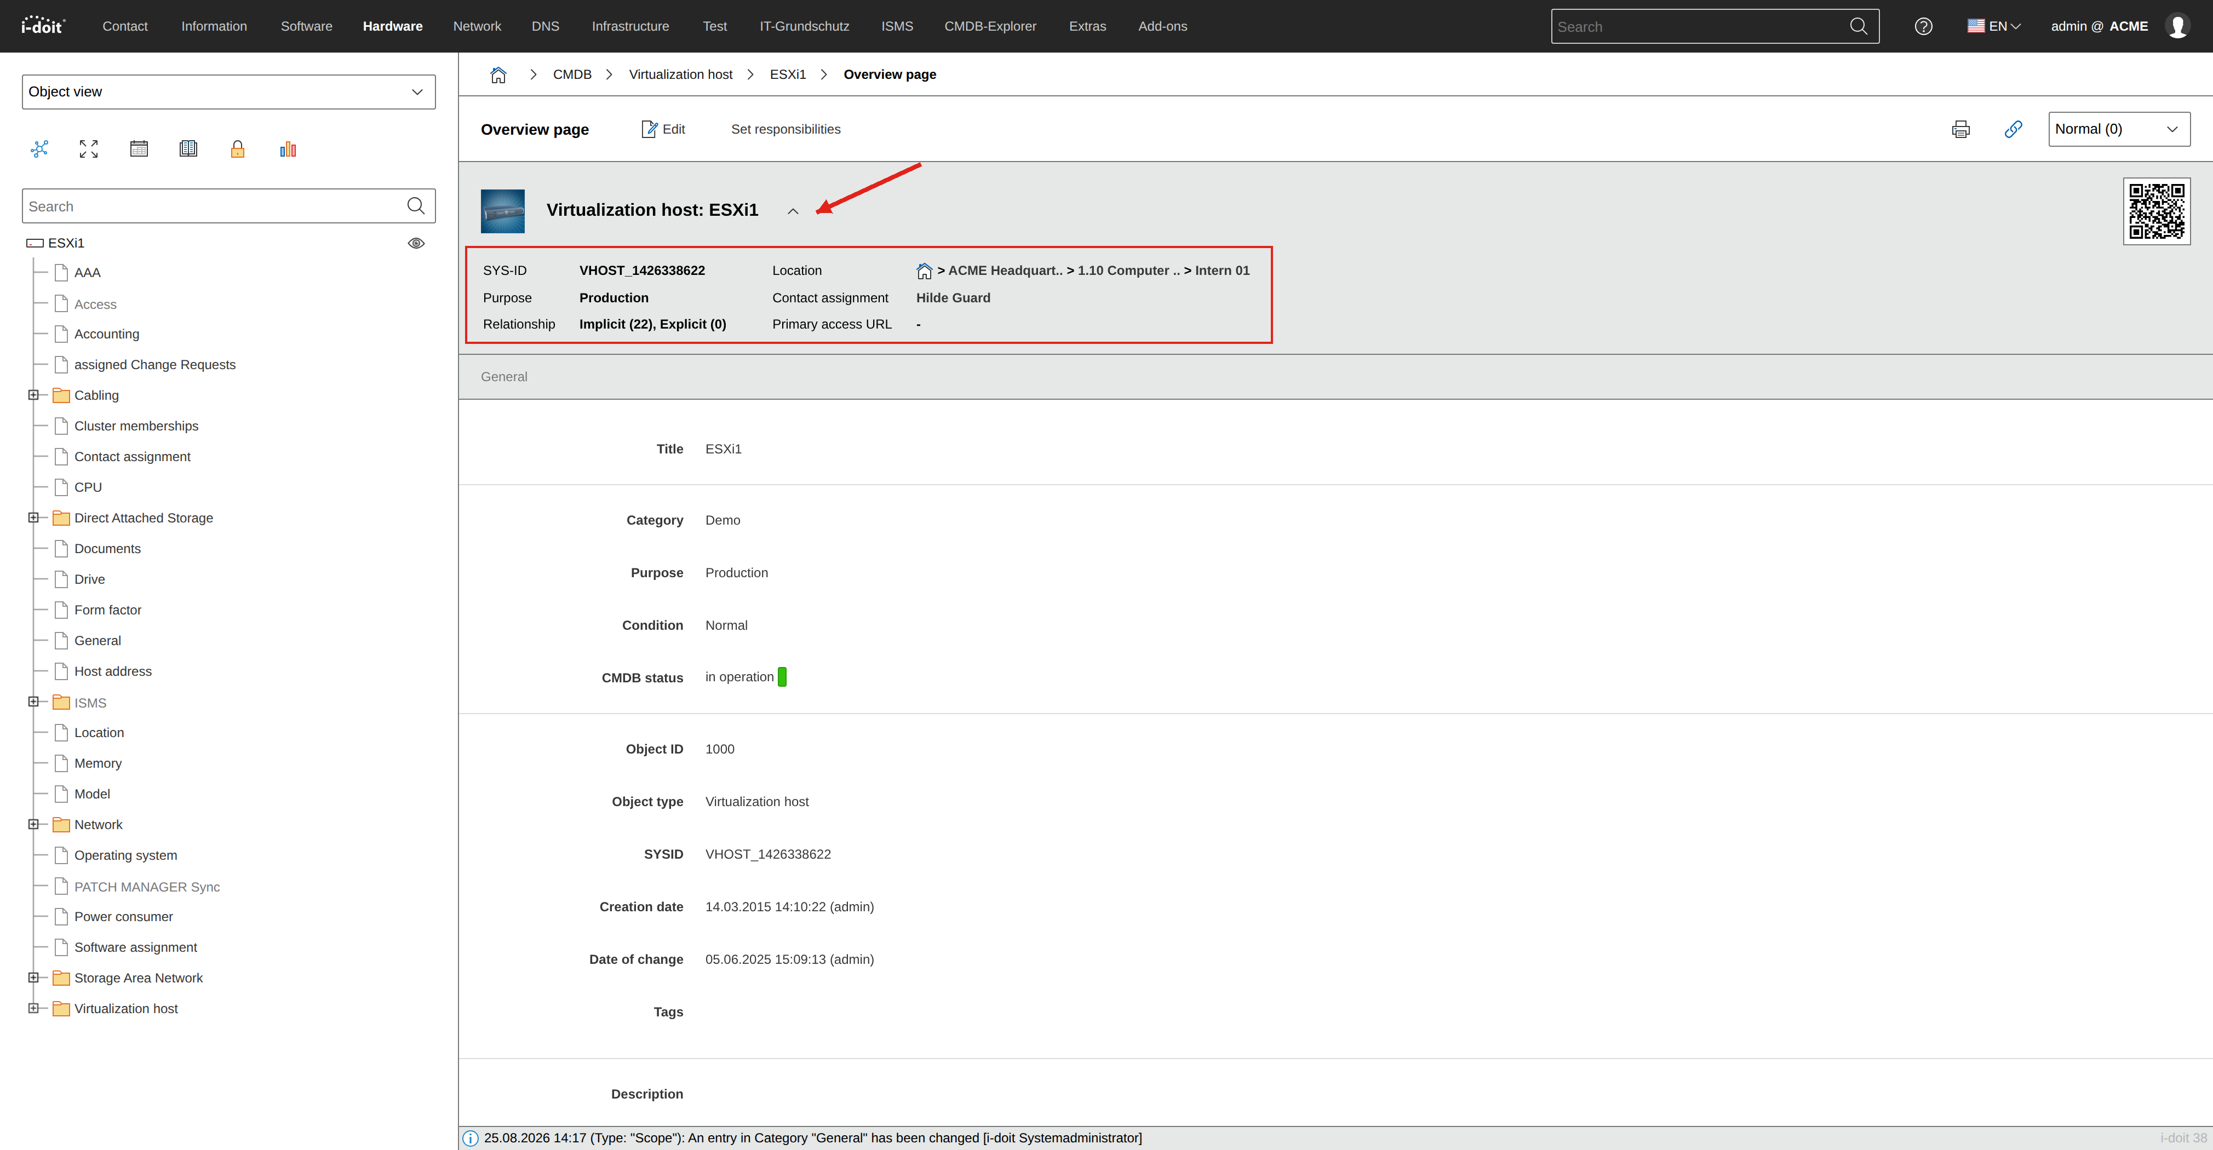Open the CMDB-Explorer menu
The image size is (2213, 1150).
click(x=990, y=27)
